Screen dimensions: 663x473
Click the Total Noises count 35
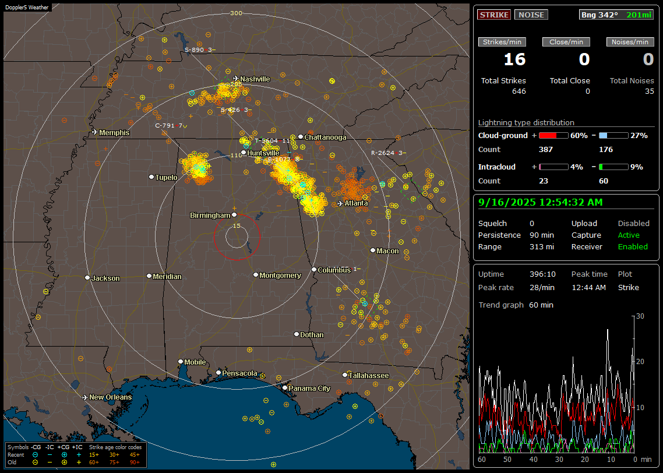point(650,91)
